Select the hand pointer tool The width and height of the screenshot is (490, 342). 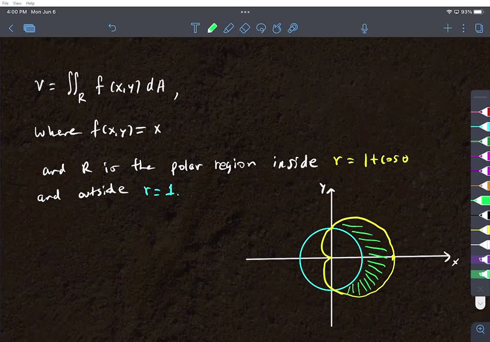(x=277, y=28)
